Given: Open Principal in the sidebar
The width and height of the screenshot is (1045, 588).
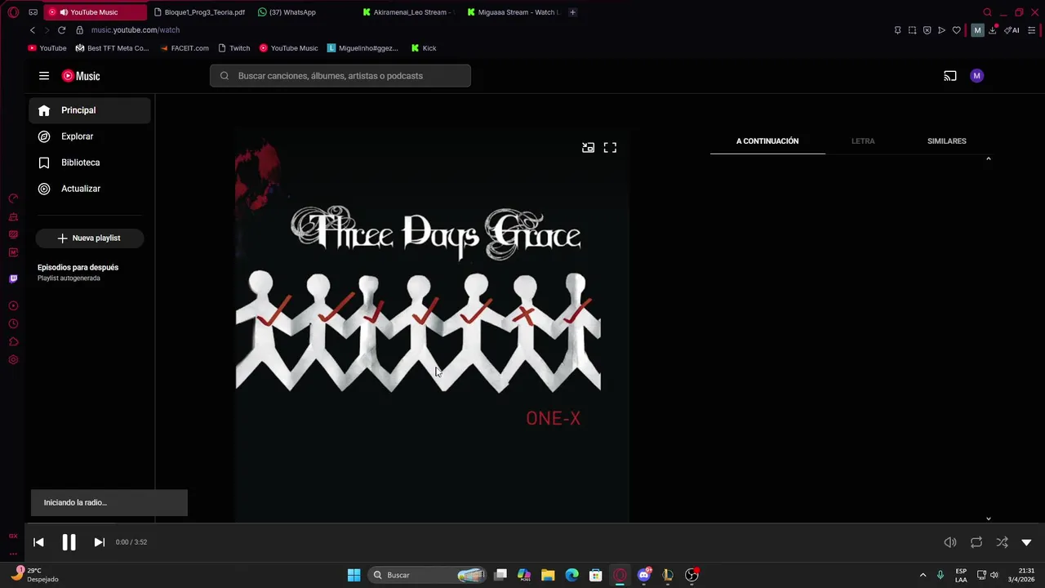Looking at the screenshot, I should [90, 110].
